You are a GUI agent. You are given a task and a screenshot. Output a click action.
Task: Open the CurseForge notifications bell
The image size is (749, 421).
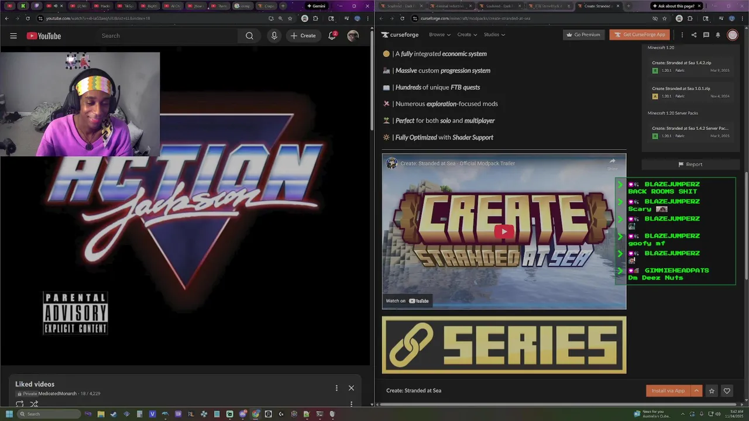[x=718, y=35]
